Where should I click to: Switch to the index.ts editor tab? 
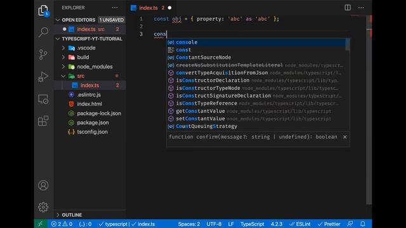click(148, 8)
